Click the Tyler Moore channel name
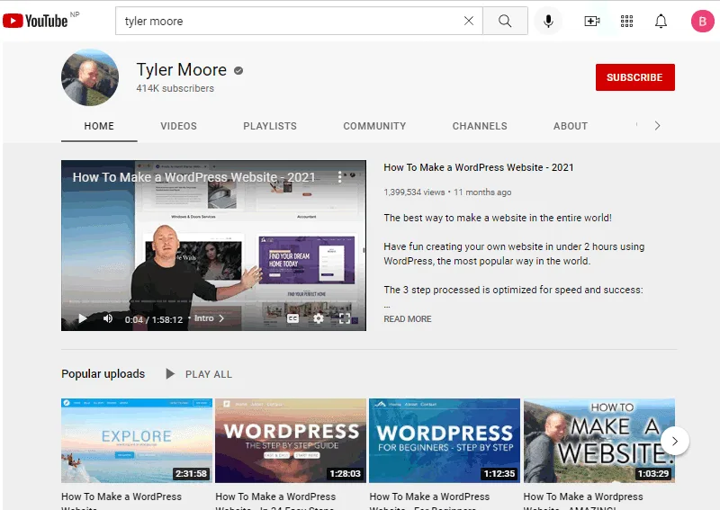This screenshot has width=720, height=510. [182, 70]
